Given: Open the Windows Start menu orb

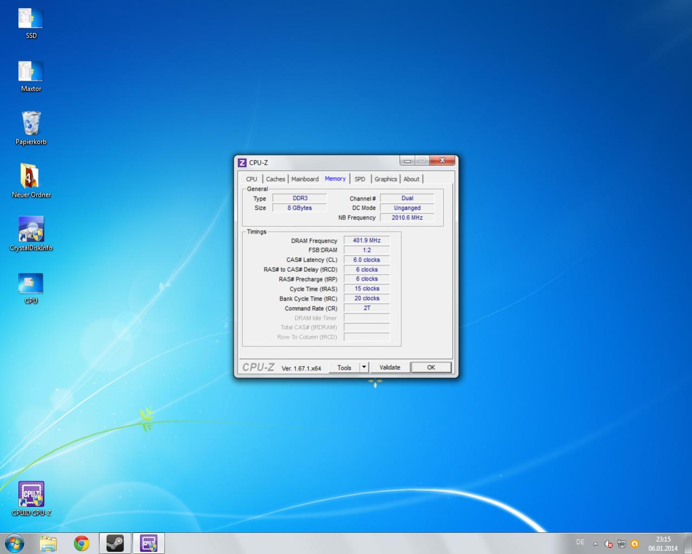Looking at the screenshot, I should tap(15, 543).
